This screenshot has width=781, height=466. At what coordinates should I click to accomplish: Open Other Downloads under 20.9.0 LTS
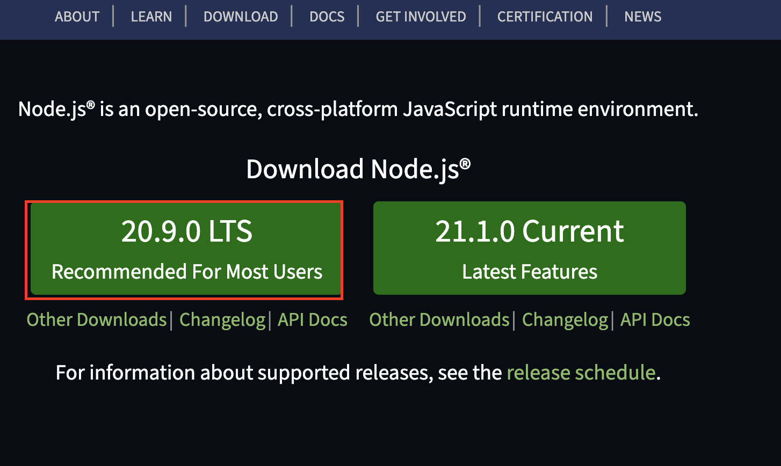(97, 320)
